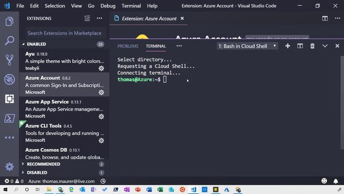The height and width of the screenshot is (194, 344).
Task: Open the Explorer view in activity bar
Action: coord(9,22)
